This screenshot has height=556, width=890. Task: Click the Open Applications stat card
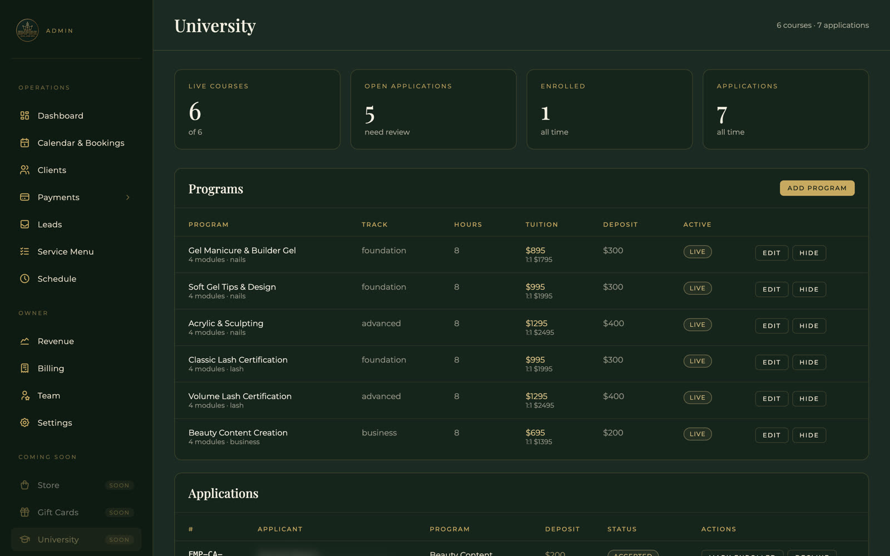click(x=433, y=109)
